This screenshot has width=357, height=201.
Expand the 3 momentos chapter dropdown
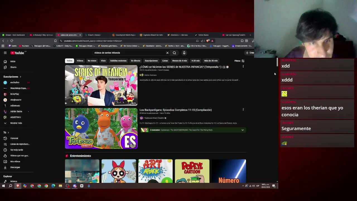(243, 130)
